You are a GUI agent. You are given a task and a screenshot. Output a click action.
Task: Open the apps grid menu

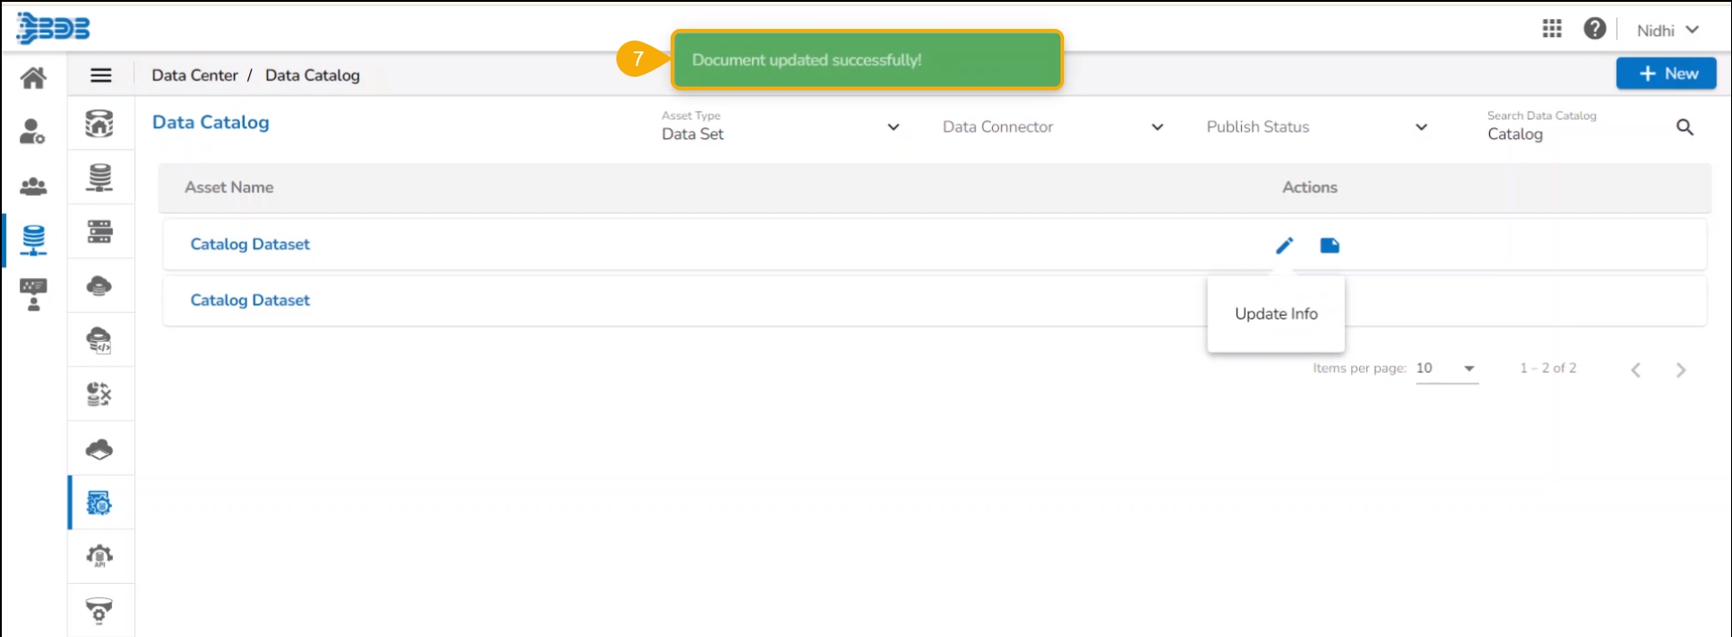(1552, 29)
